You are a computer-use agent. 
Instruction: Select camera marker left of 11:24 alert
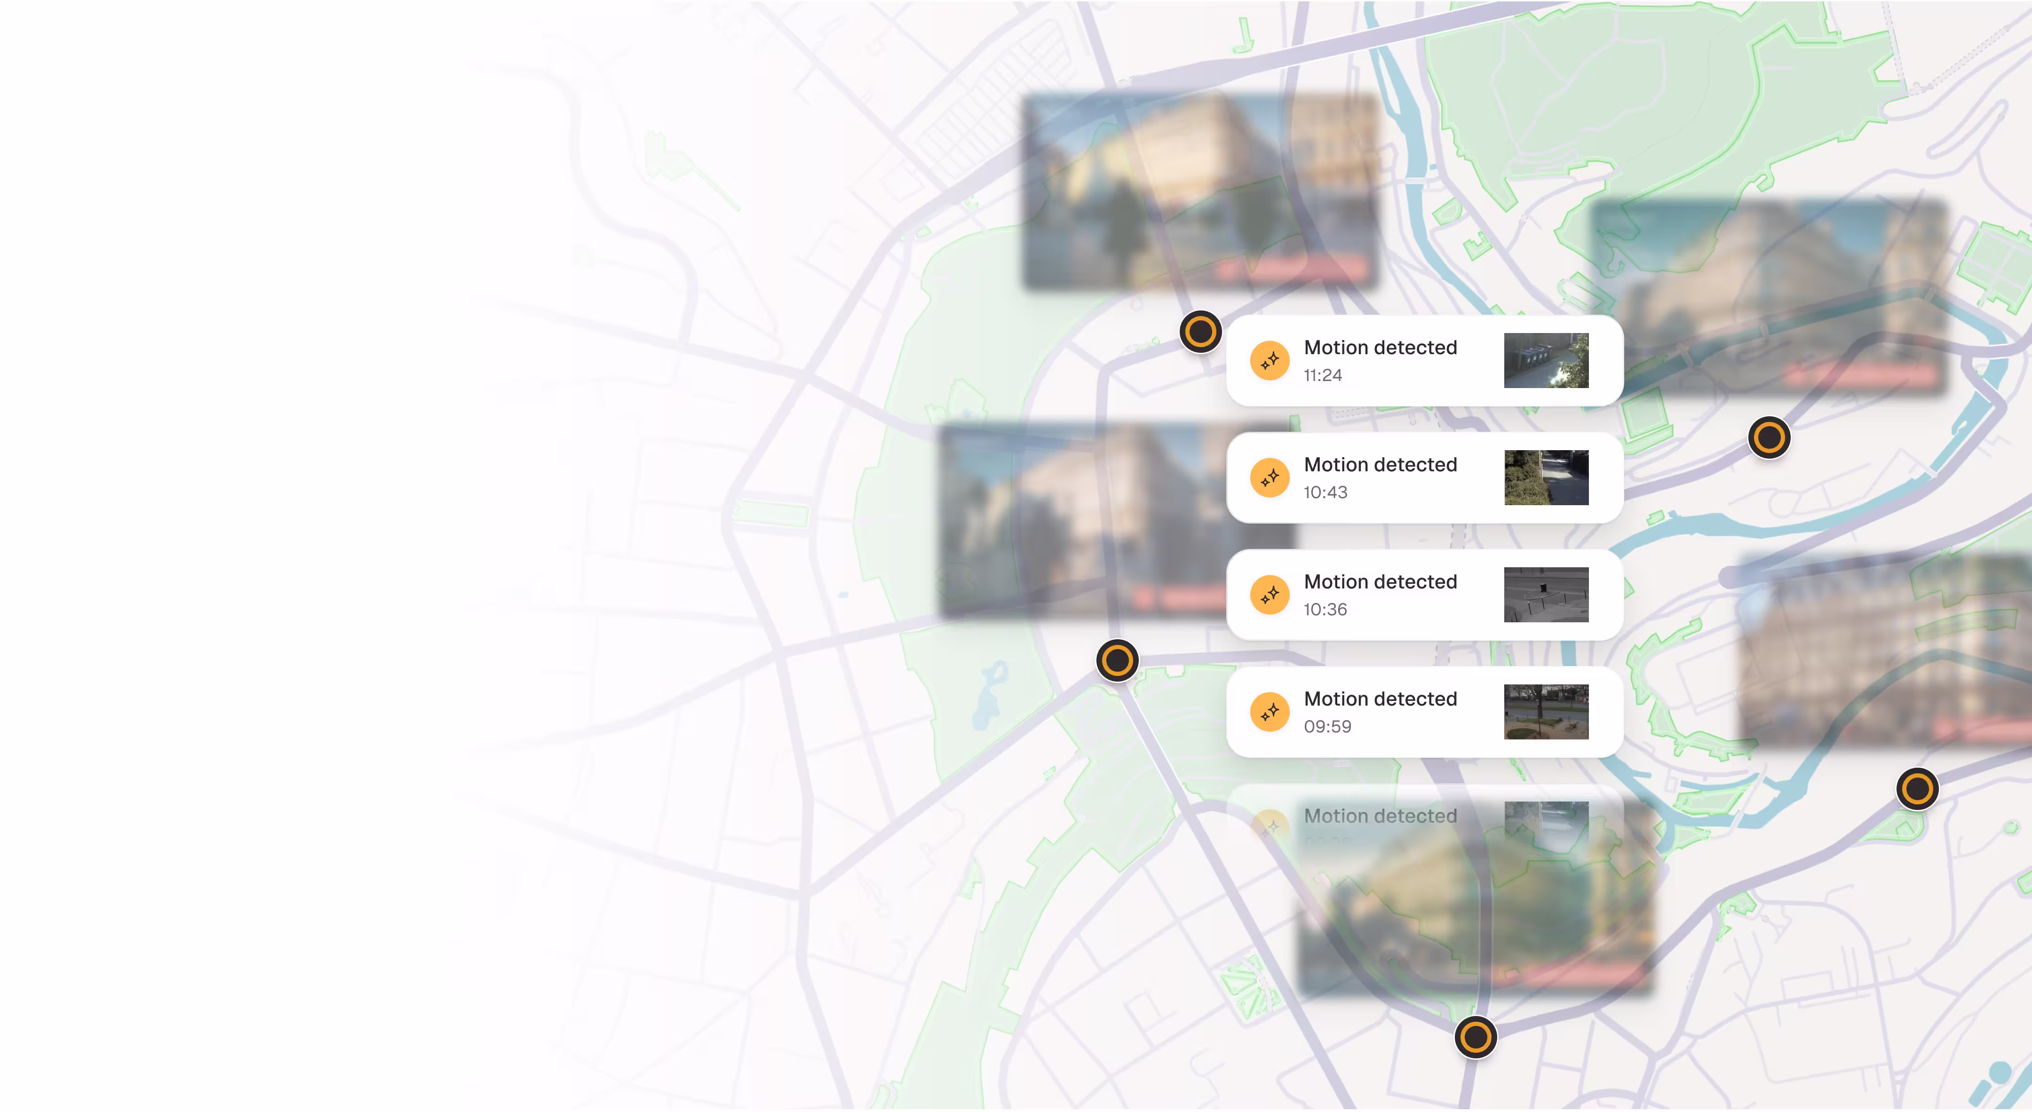(x=1200, y=331)
